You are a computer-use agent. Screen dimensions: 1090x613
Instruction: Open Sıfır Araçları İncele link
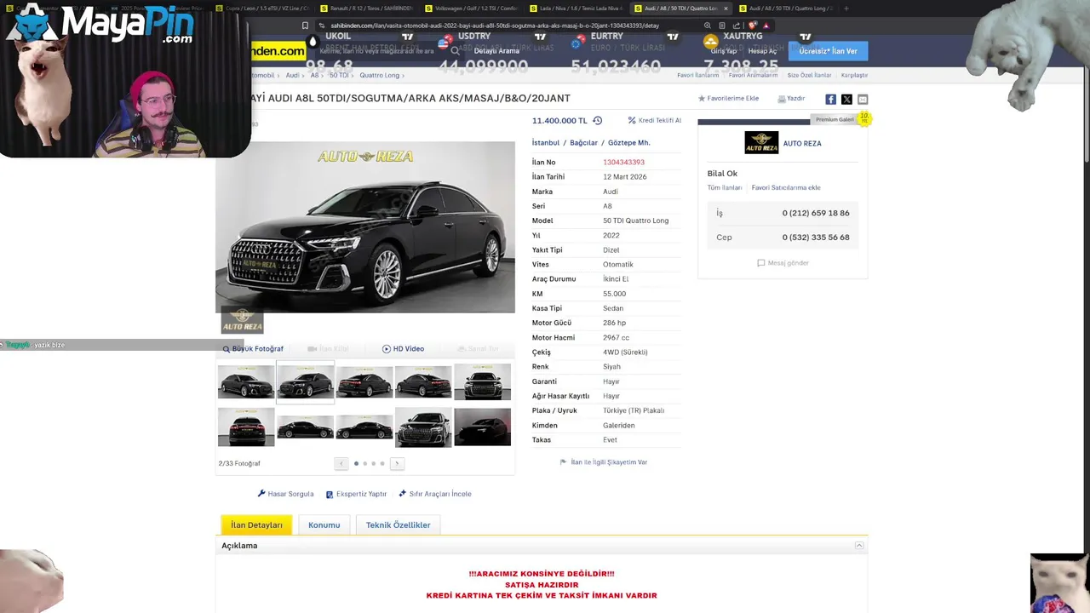coord(434,494)
